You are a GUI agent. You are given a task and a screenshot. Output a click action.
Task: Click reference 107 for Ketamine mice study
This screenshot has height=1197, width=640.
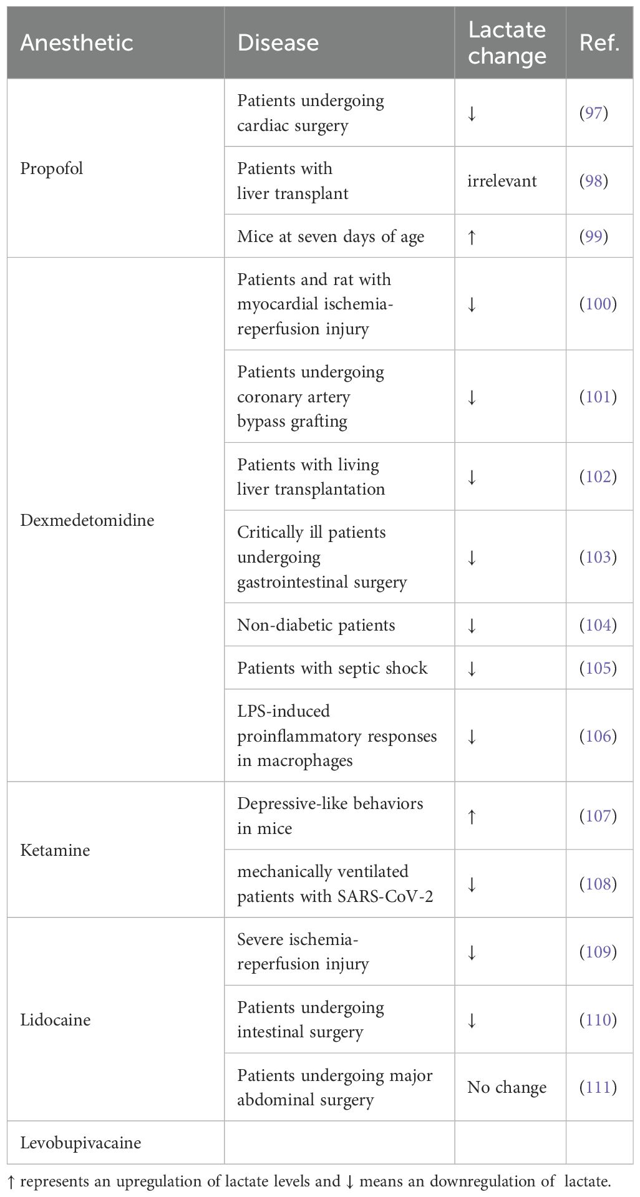[x=598, y=816]
